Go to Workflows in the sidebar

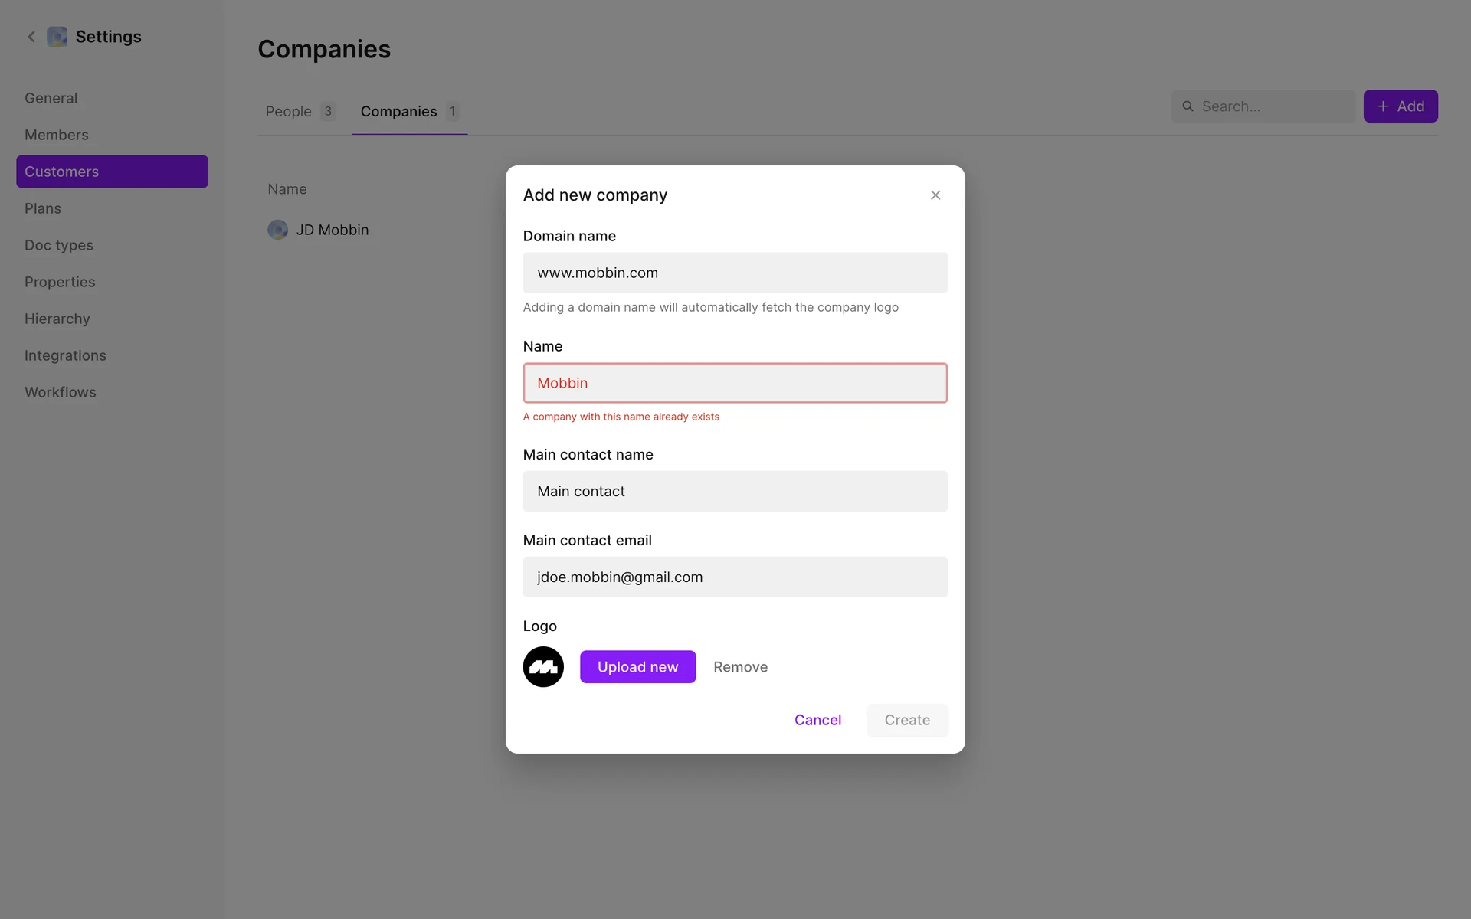[61, 392]
